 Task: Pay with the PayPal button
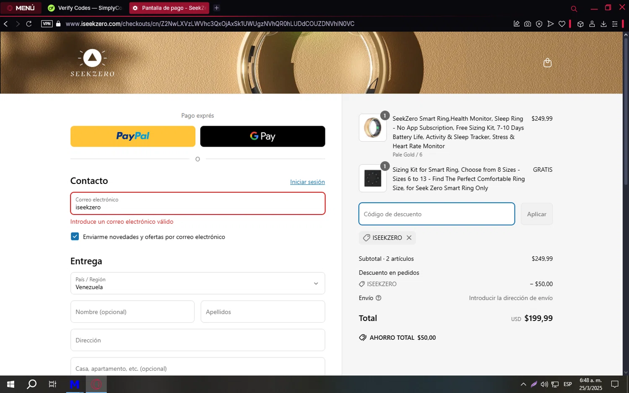click(x=133, y=136)
